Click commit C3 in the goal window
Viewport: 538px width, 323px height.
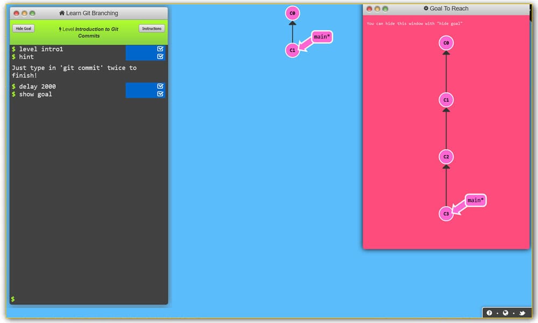click(x=445, y=214)
